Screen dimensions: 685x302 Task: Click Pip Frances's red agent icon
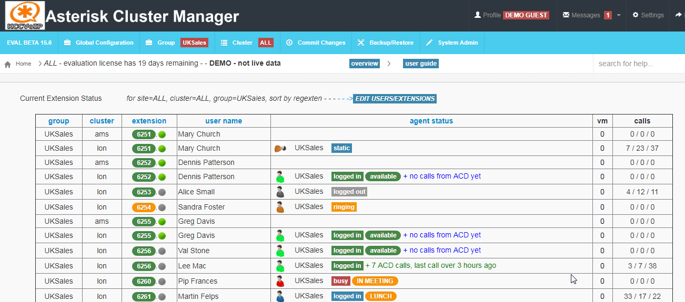coord(280,281)
